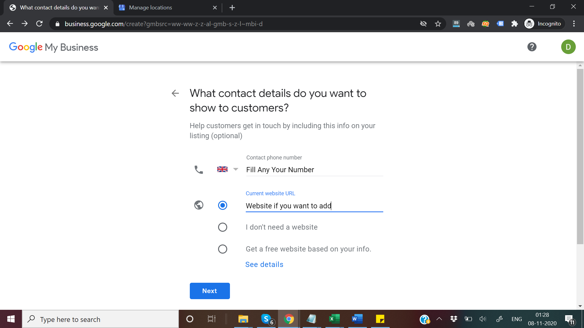Click the ENG language indicator
The width and height of the screenshot is (584, 328).
tap(516, 319)
